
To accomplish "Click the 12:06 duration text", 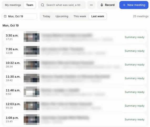I will tap(9, 53).
